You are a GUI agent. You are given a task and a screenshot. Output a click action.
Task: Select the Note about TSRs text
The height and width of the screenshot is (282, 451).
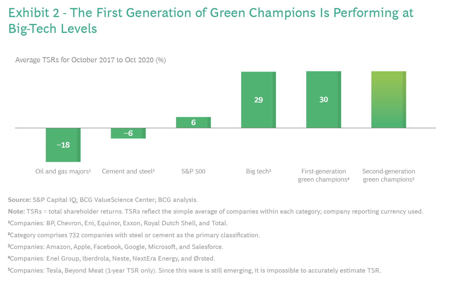click(216, 212)
